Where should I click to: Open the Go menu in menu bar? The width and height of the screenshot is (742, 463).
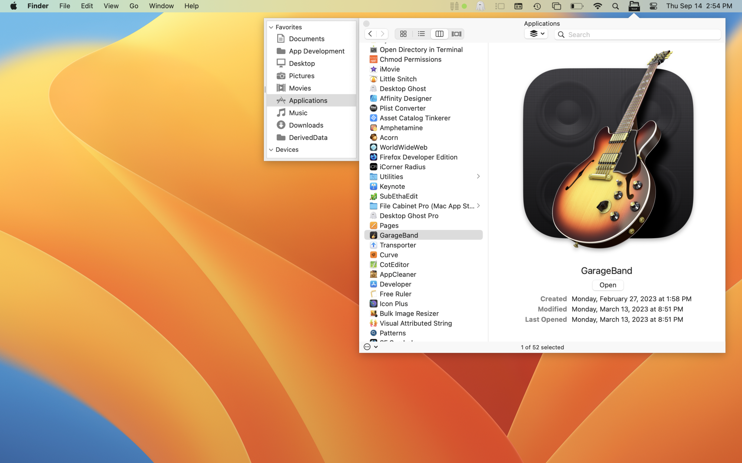[x=133, y=6]
